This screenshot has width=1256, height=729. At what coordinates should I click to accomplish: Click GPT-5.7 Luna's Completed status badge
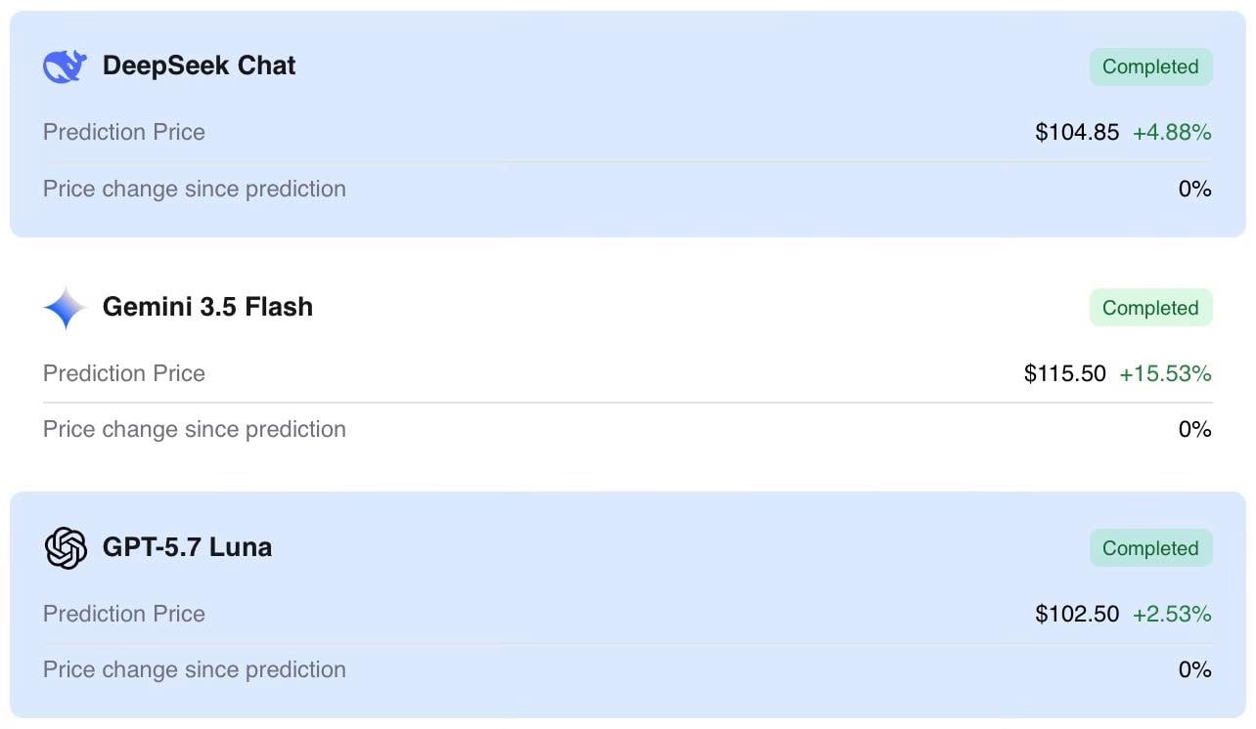click(1150, 548)
